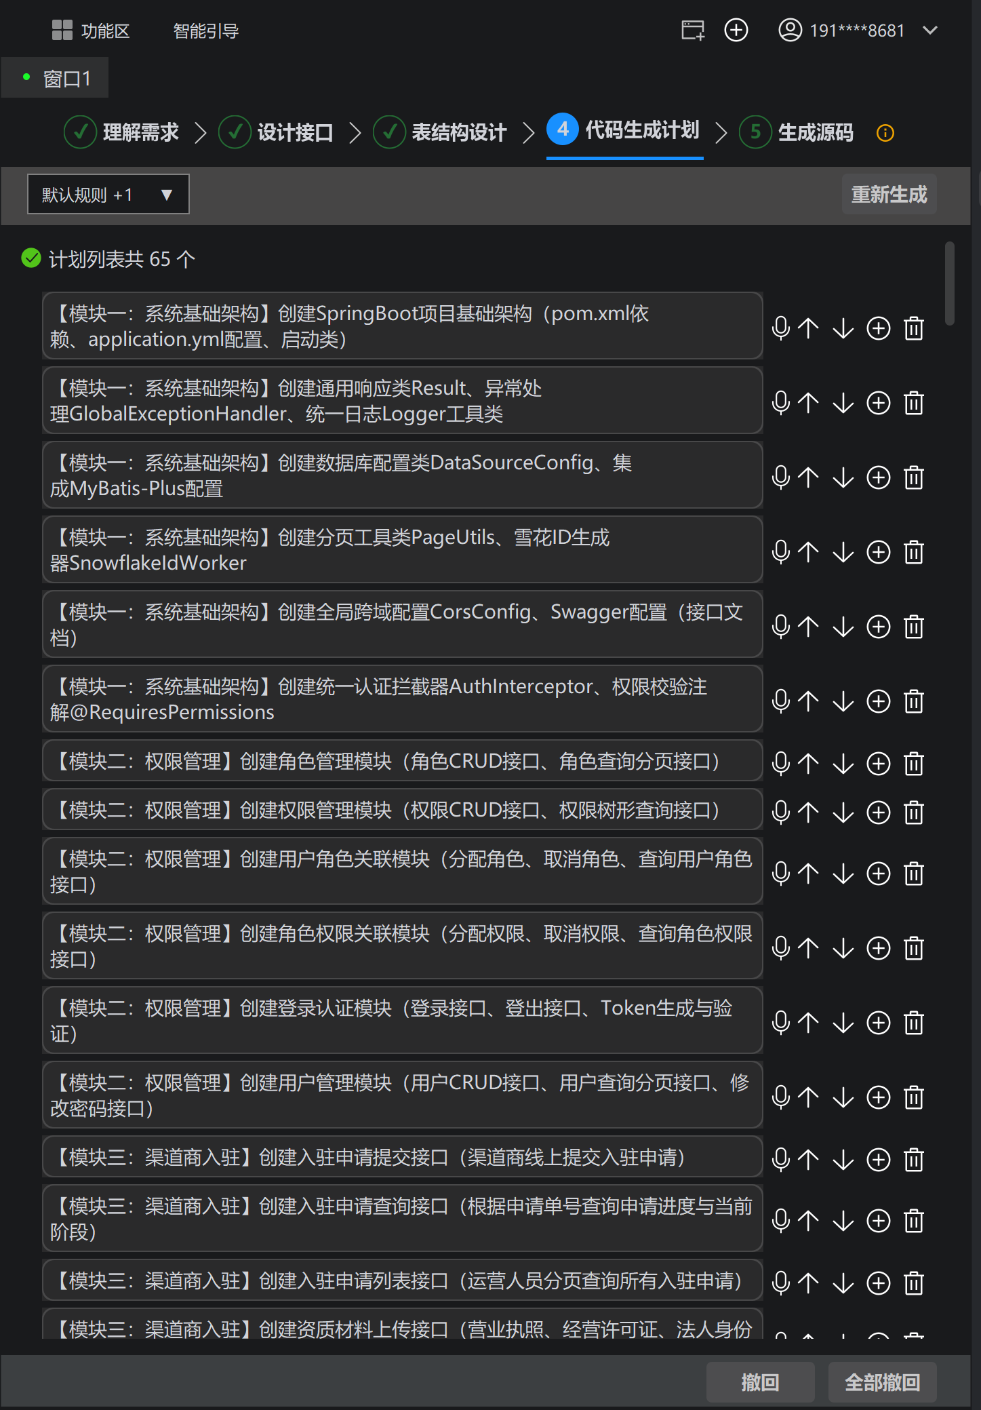The width and height of the screenshot is (981, 1410).
Task: Click the 撤回 button
Action: [x=760, y=1382]
